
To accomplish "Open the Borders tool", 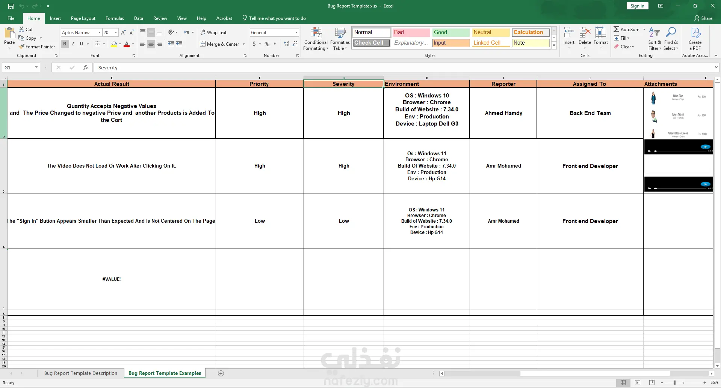I will tap(98, 44).
